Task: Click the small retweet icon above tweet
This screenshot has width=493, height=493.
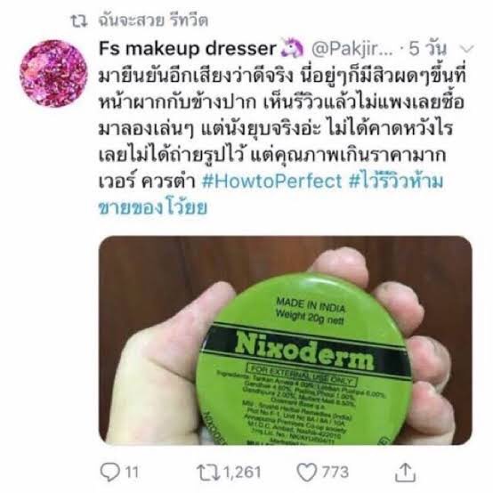Action: [x=78, y=21]
